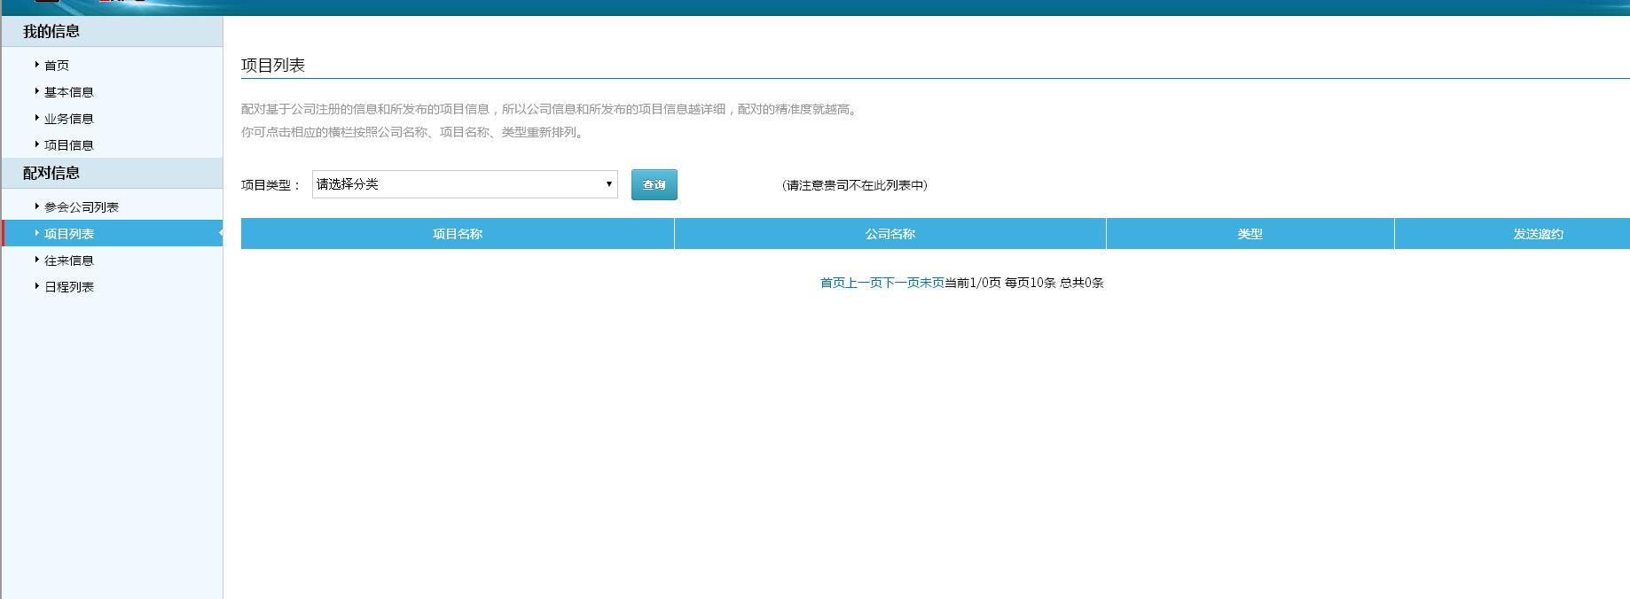
Task: Go to next page via 下一页
Action: coord(901,283)
